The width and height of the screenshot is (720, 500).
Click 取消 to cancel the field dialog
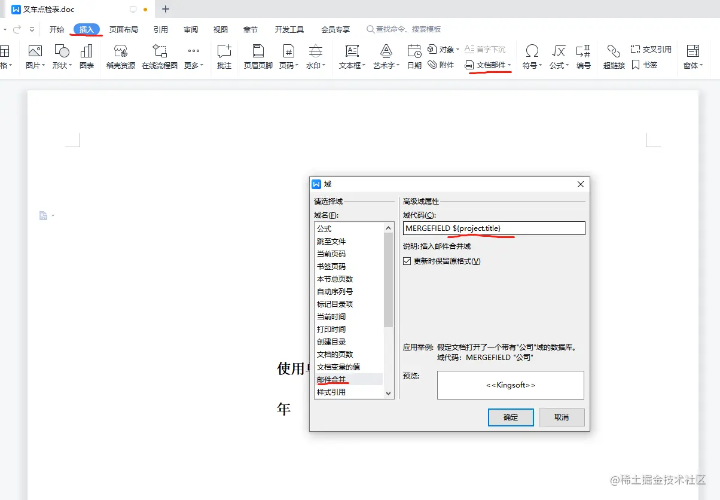click(x=561, y=417)
